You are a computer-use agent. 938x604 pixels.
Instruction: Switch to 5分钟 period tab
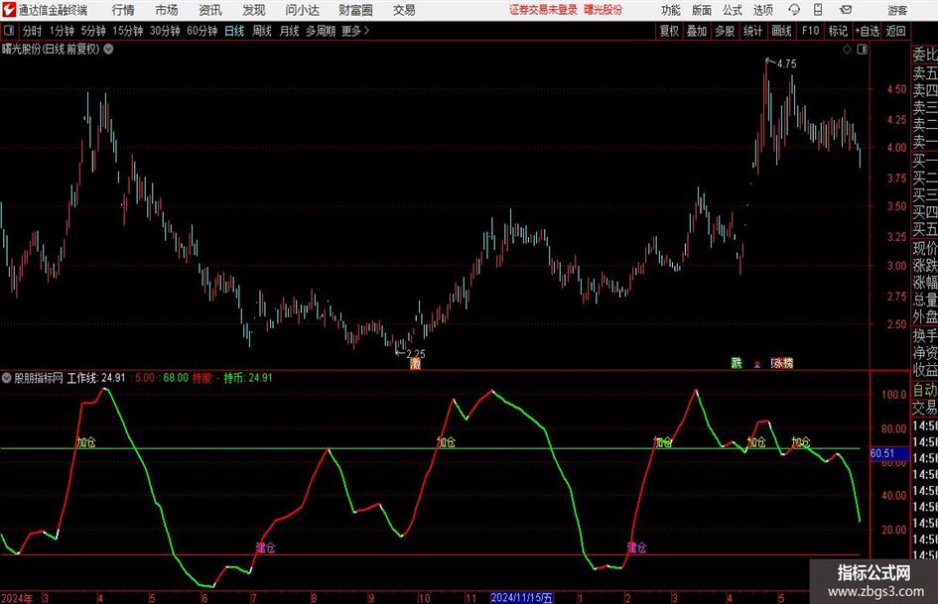[93, 31]
